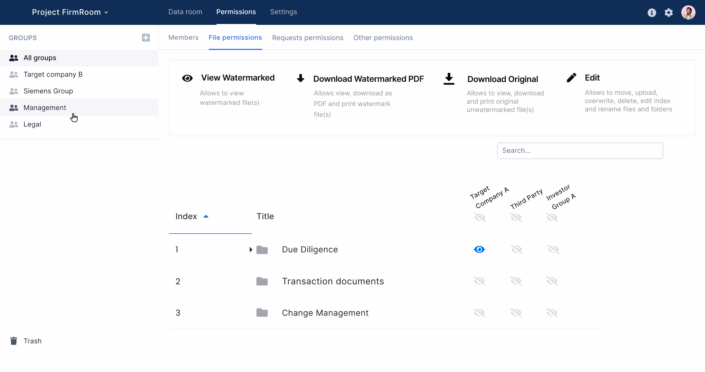Click the Change Management folder icon
Screen dimensions: 705x372
click(x=262, y=312)
